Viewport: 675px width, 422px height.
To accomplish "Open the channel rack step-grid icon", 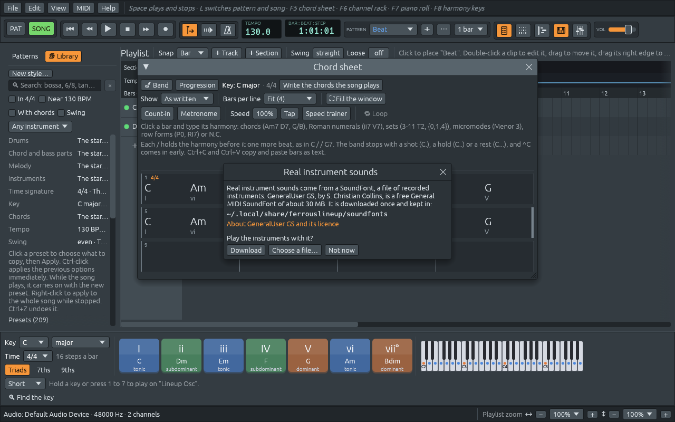I will pyautogui.click(x=523, y=30).
